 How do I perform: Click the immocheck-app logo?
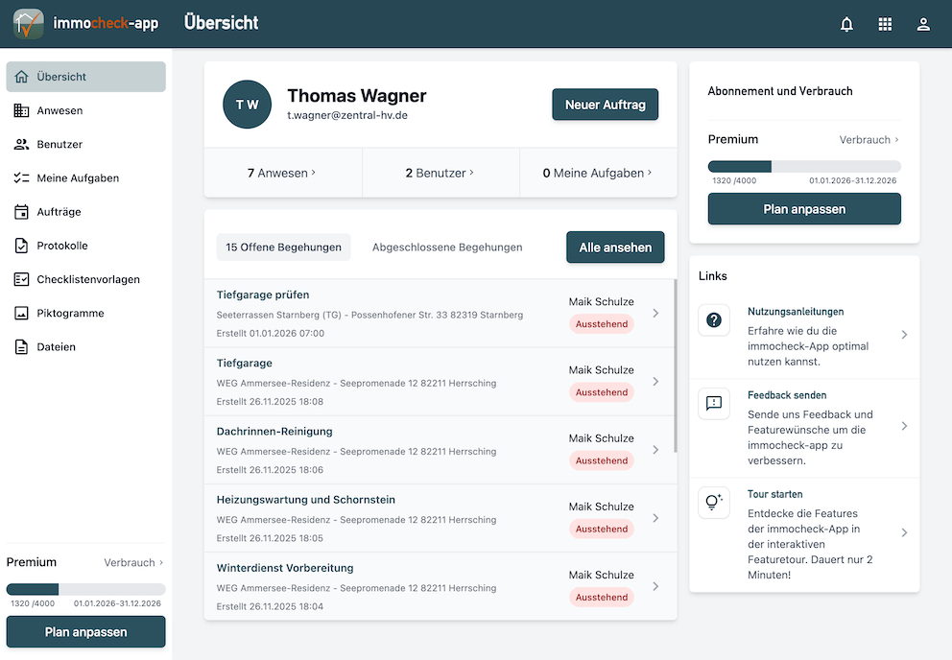[x=84, y=23]
